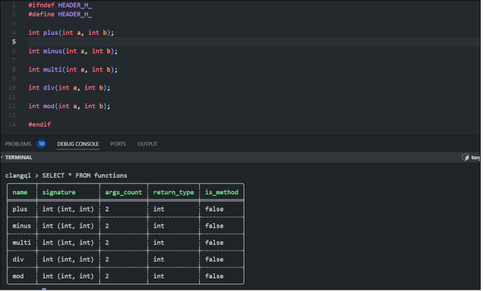
Task: Click line number 5 in the gutter
Action: pyautogui.click(x=14, y=42)
